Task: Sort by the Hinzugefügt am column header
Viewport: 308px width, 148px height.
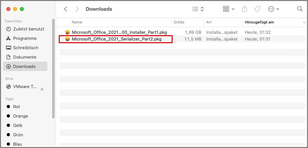Action: click(259, 22)
